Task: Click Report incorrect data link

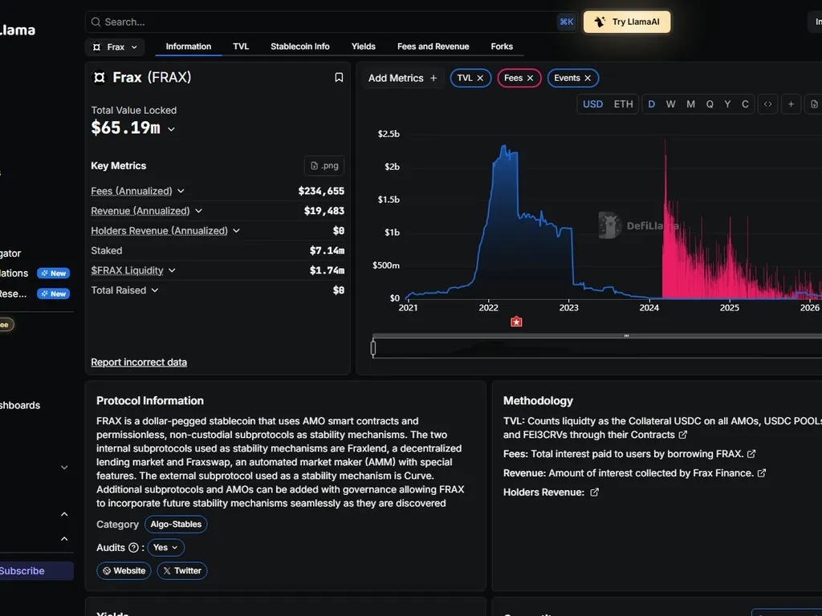Action: click(139, 363)
